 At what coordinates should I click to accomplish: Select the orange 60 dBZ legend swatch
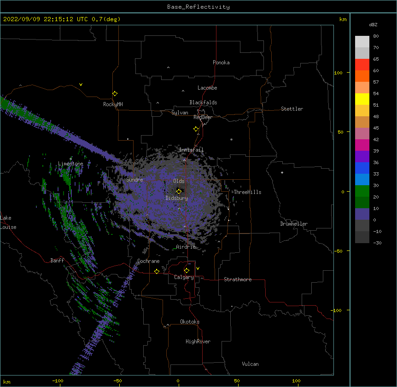point(362,76)
